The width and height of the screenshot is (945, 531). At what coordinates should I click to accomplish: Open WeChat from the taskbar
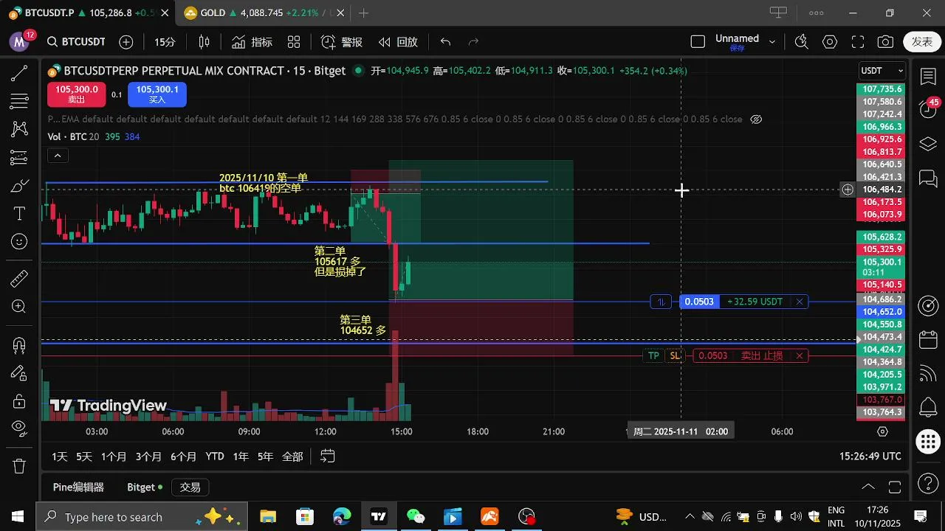tap(415, 516)
